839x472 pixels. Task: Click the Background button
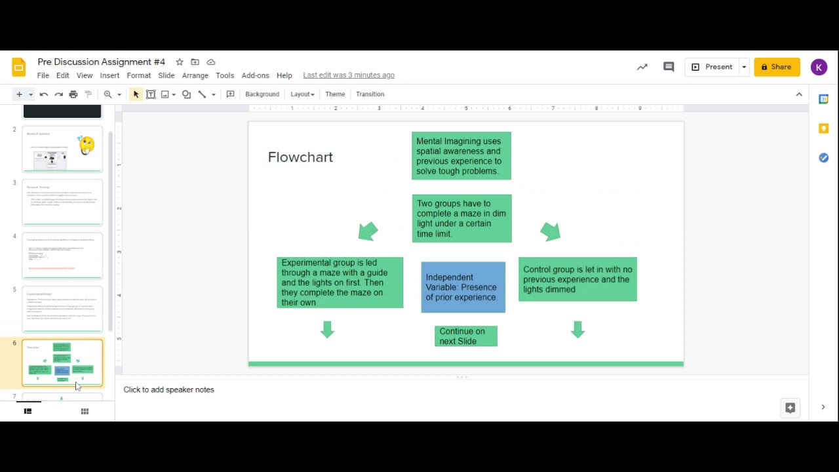[x=262, y=94]
